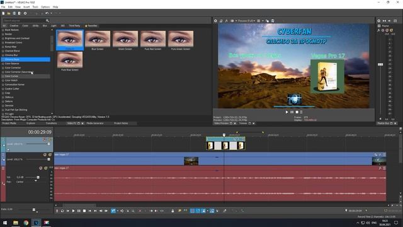Copy preview snapshot to clipboard
This screenshot has width=403, height=227.
pos(267,21)
